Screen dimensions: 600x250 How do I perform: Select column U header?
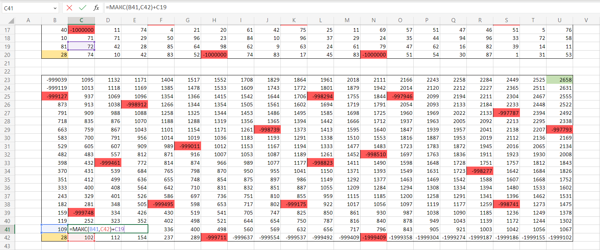click(x=559, y=20)
